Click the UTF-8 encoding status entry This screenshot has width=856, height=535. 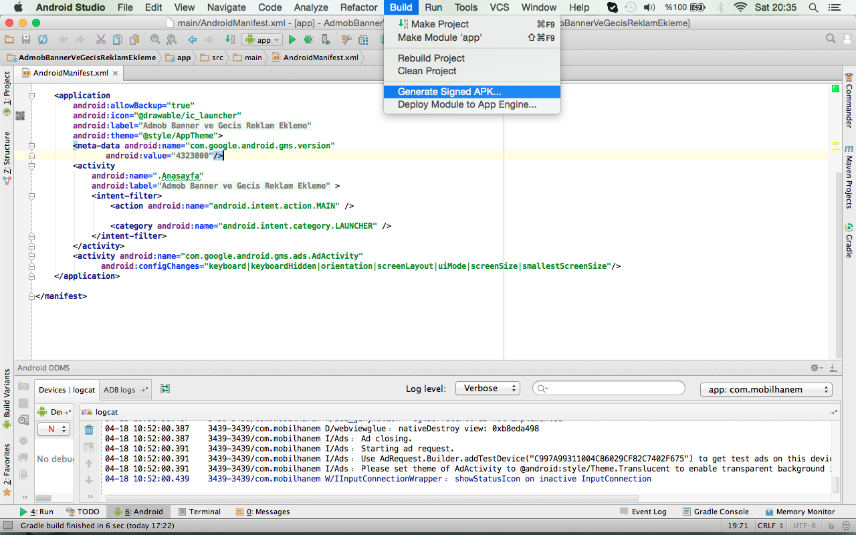click(x=804, y=526)
